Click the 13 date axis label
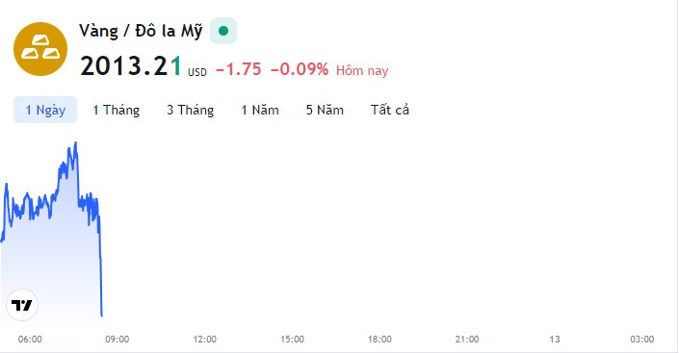This screenshot has width=679, height=353. (x=555, y=340)
